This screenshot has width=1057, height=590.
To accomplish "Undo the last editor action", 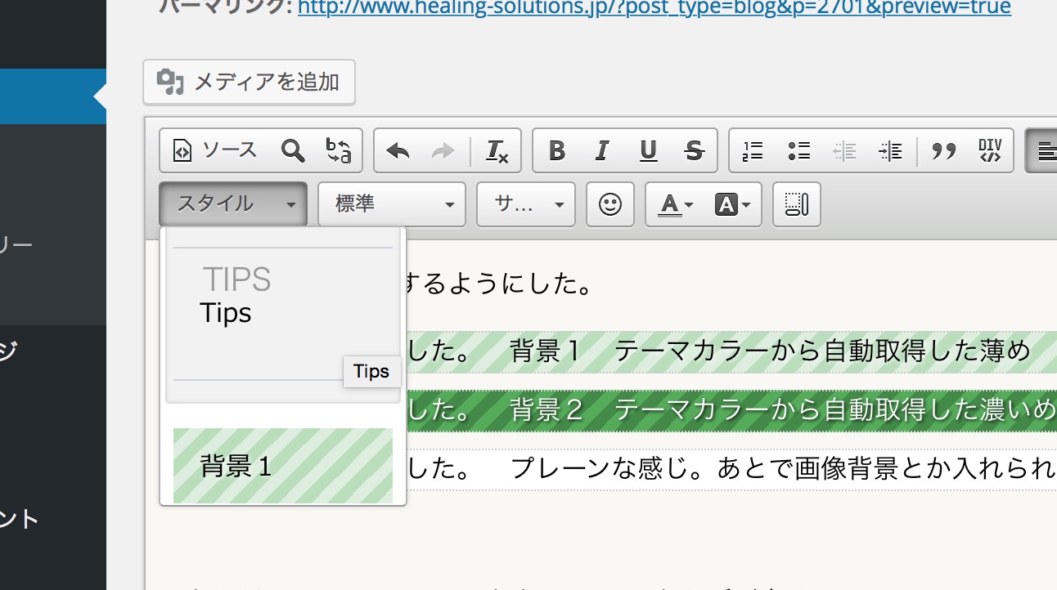I will pos(398,151).
